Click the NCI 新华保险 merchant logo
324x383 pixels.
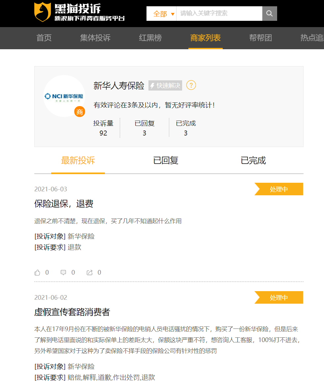(64, 96)
